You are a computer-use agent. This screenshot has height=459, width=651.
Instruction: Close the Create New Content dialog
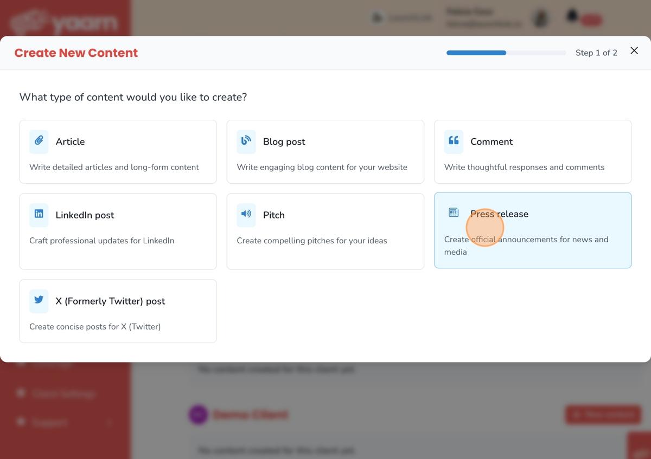634,51
